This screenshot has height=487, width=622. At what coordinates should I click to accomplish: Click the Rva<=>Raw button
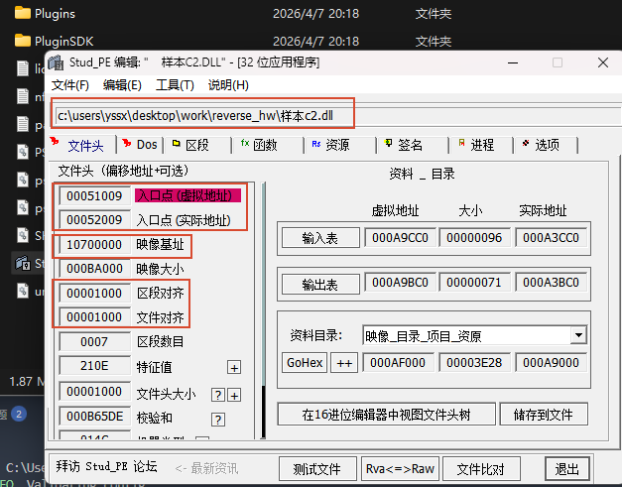click(x=400, y=469)
